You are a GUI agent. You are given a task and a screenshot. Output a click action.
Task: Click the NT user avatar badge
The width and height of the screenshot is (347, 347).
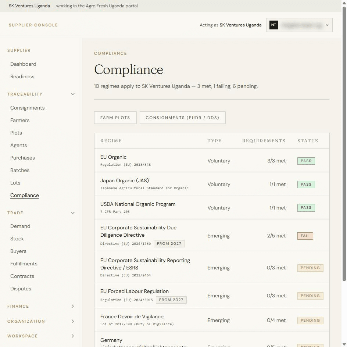(274, 25)
